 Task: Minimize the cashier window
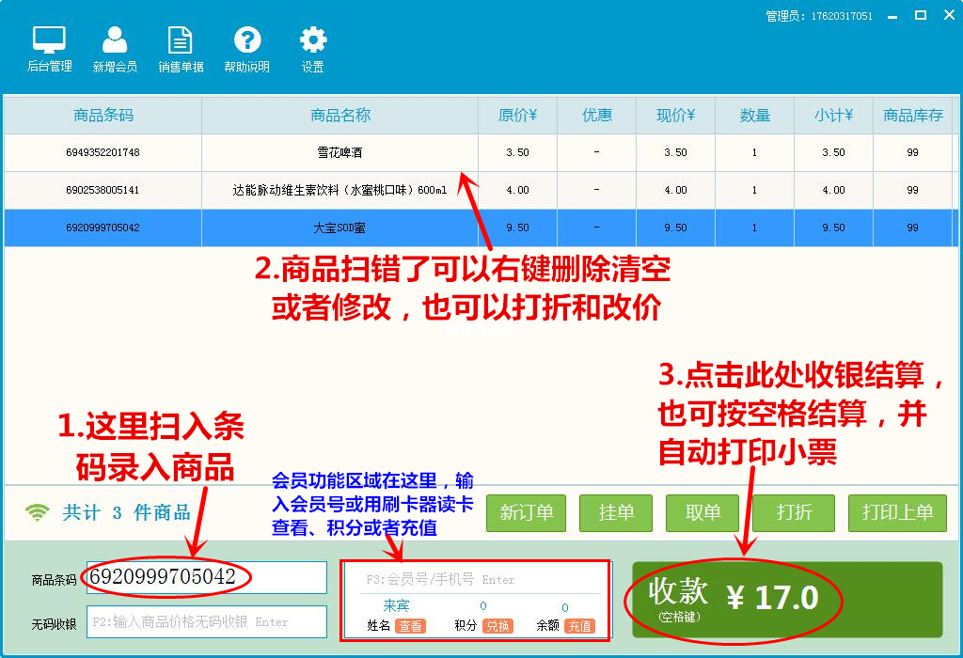(x=892, y=16)
